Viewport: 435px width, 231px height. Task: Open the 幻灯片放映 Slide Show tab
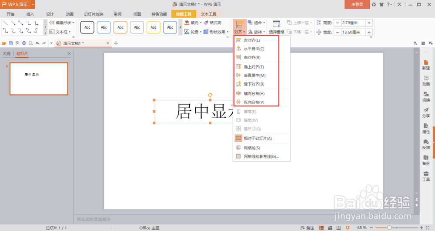tap(94, 14)
